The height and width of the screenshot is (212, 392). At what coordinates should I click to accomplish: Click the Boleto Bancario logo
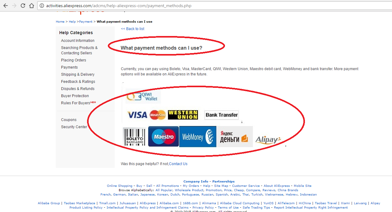(134, 137)
